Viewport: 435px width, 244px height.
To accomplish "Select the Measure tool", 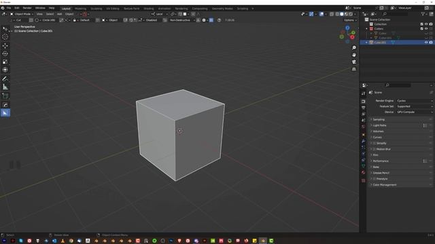I will pyautogui.click(x=5, y=87).
